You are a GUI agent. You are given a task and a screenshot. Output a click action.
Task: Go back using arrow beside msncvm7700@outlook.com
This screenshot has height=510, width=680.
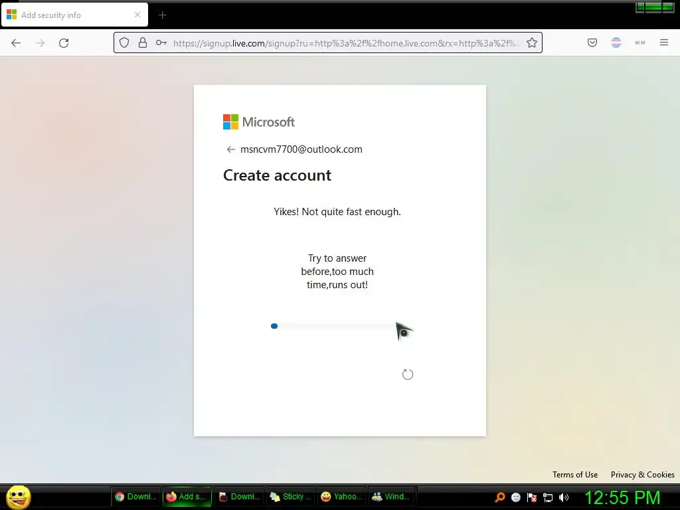point(230,149)
